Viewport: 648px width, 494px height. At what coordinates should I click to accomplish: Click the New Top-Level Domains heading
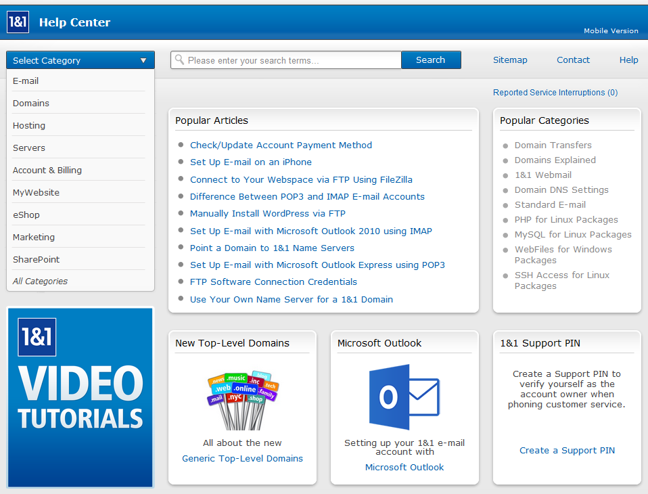tap(232, 343)
